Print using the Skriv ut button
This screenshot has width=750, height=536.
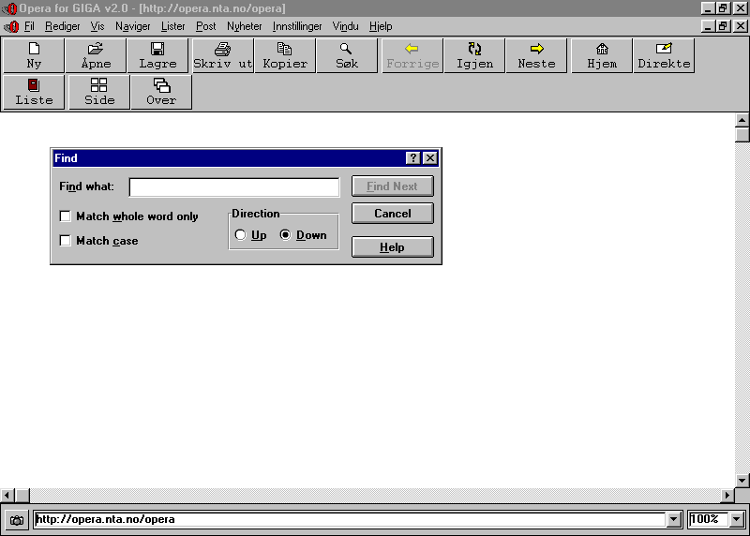coord(223,56)
